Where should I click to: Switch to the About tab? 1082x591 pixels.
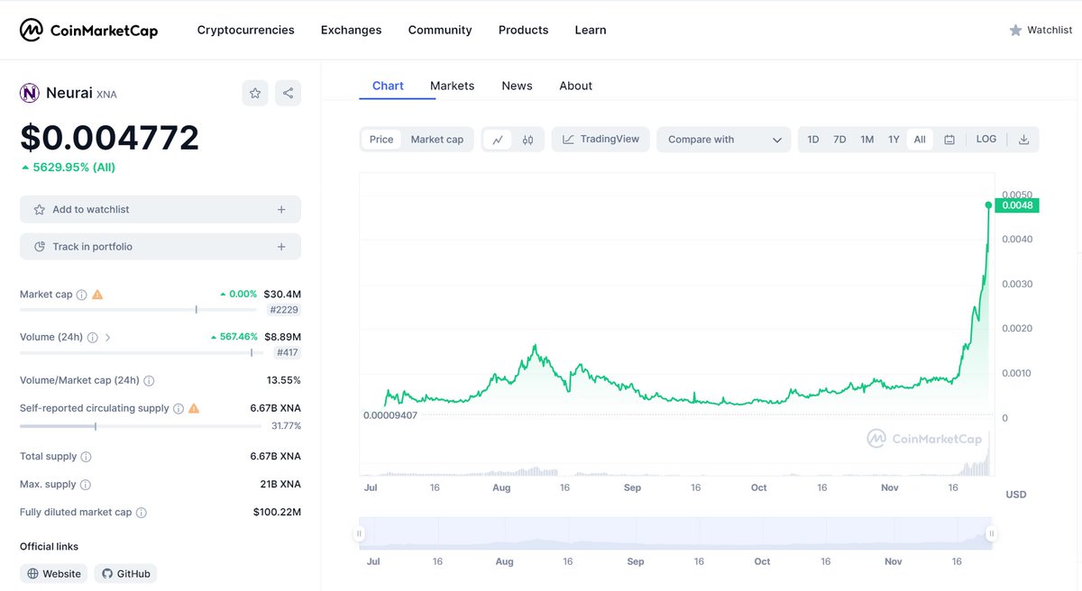[576, 86]
